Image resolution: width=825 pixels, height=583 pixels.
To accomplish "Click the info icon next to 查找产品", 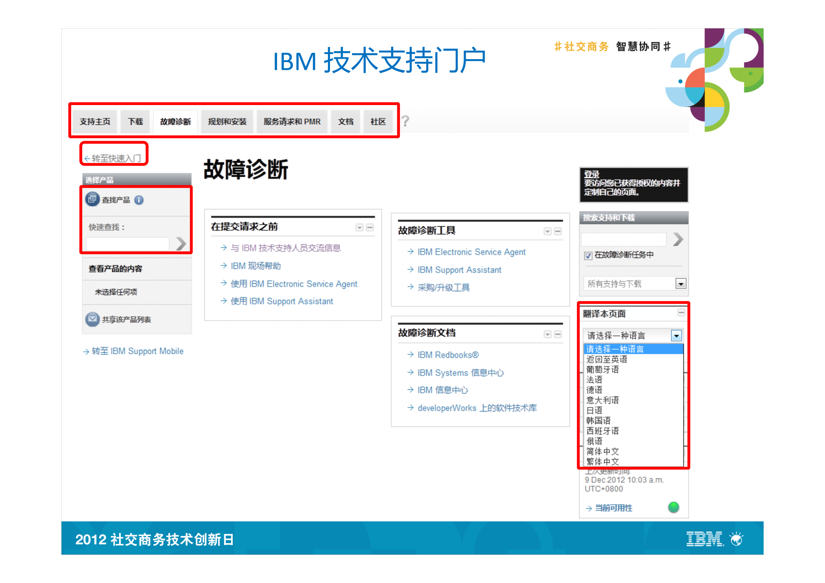I will click(139, 199).
